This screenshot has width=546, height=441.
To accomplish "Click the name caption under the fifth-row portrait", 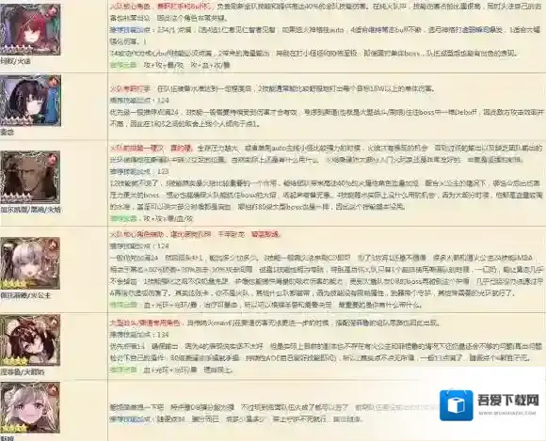I will [23, 372].
